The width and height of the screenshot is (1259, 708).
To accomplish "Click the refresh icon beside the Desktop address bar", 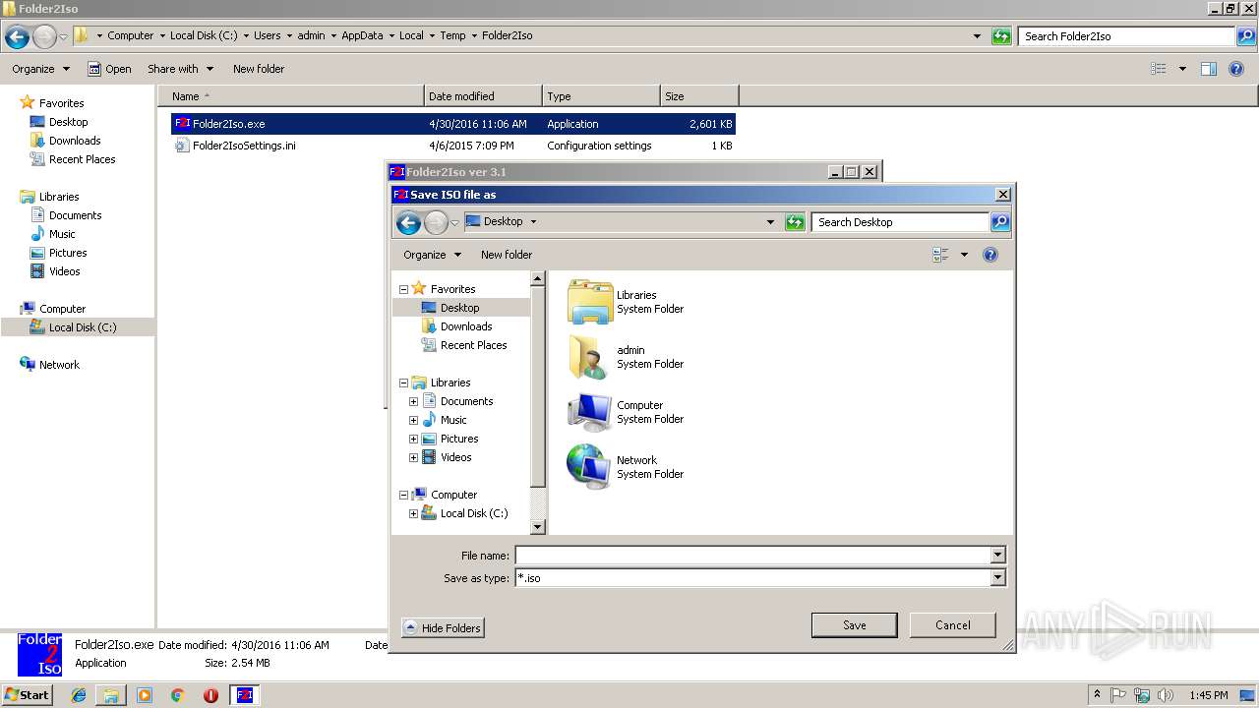I will click(795, 222).
